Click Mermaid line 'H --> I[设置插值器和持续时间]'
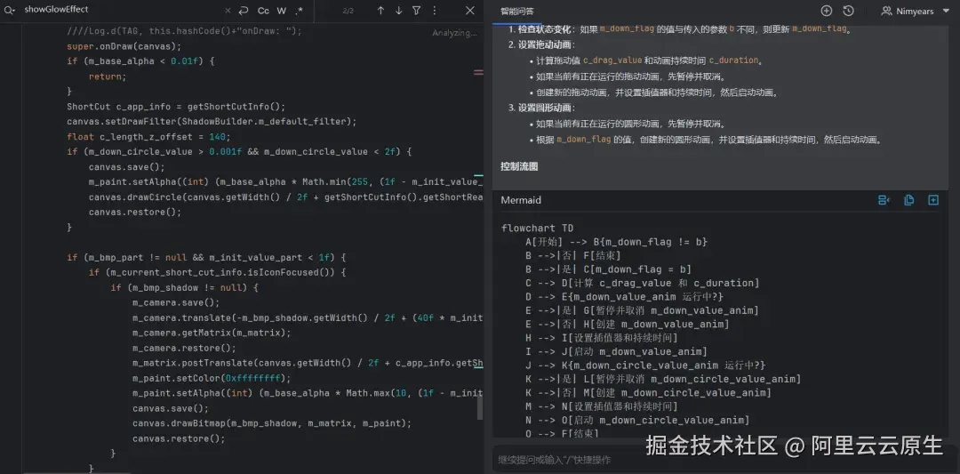 pyautogui.click(x=601, y=338)
